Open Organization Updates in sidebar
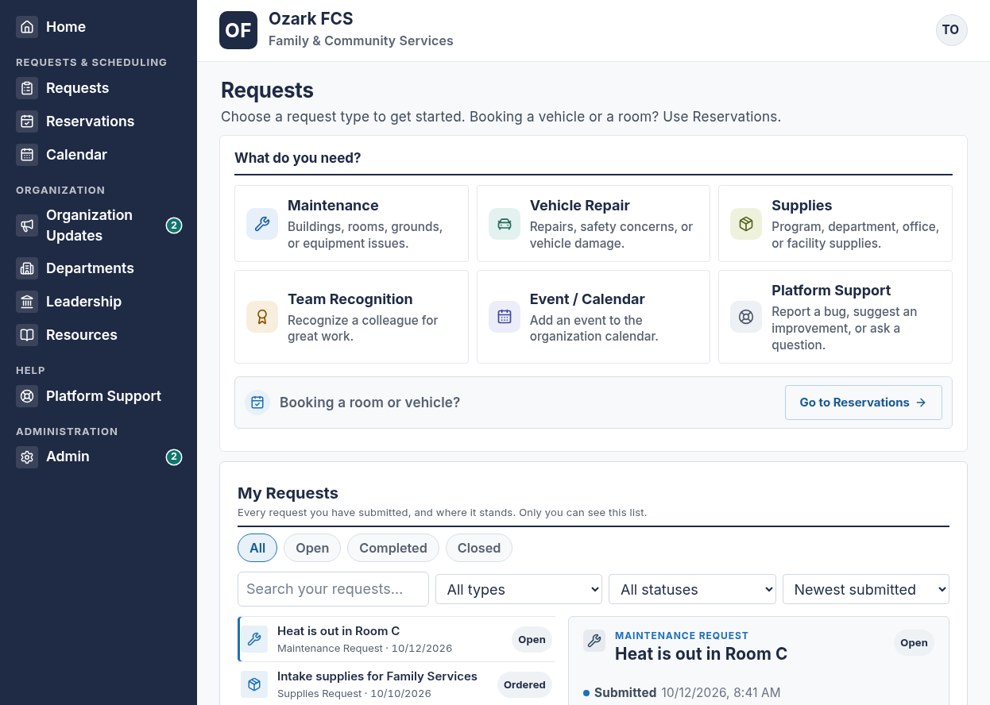990x705 pixels. [99, 225]
